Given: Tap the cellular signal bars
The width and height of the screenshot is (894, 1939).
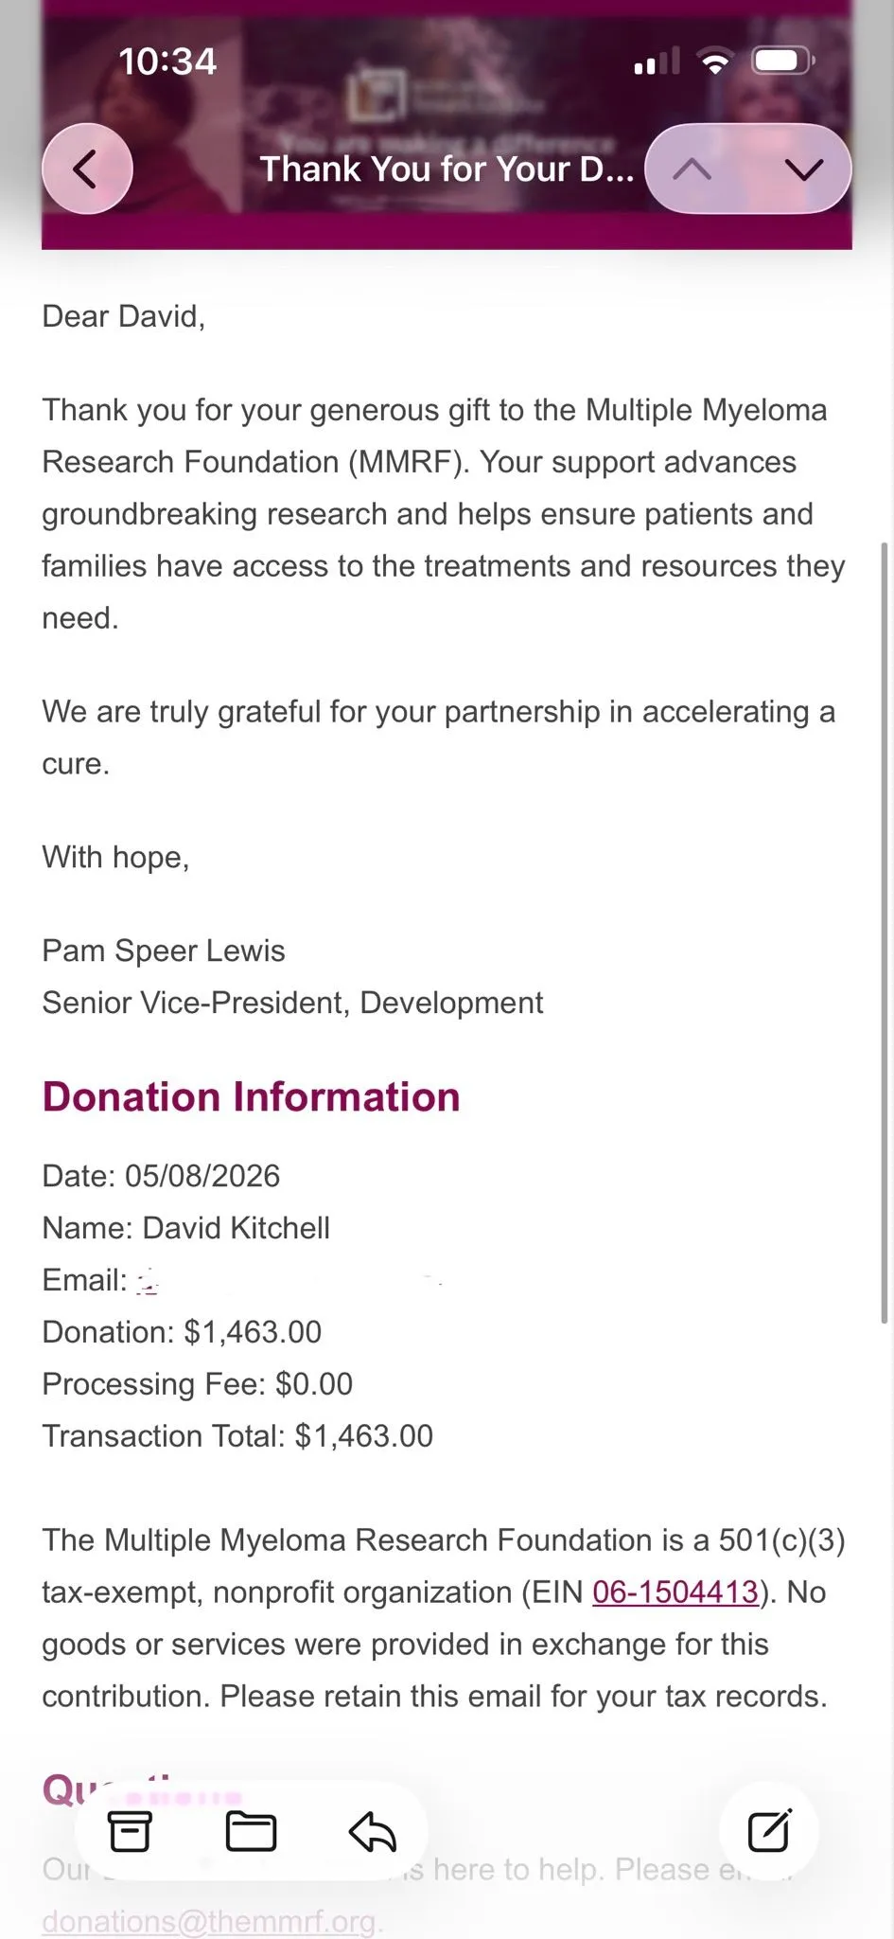Looking at the screenshot, I should click(657, 62).
